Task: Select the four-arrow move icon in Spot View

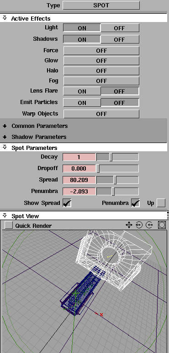Action: (129, 225)
